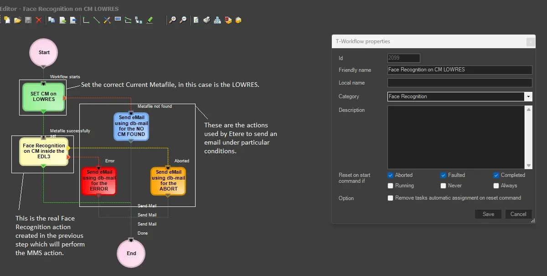Click the zoom out magnifier icon
Viewport: 547px width, 276px height.
tap(183, 20)
